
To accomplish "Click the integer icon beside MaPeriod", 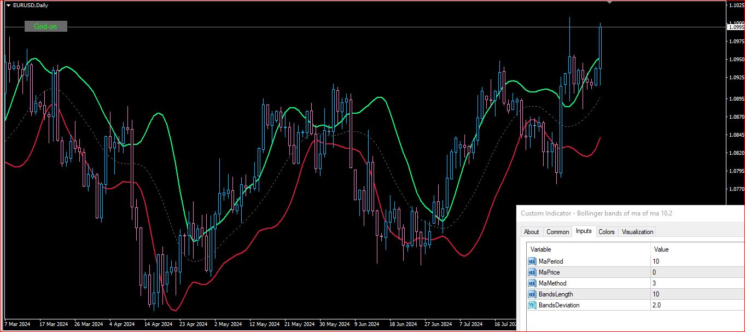I will (x=532, y=261).
